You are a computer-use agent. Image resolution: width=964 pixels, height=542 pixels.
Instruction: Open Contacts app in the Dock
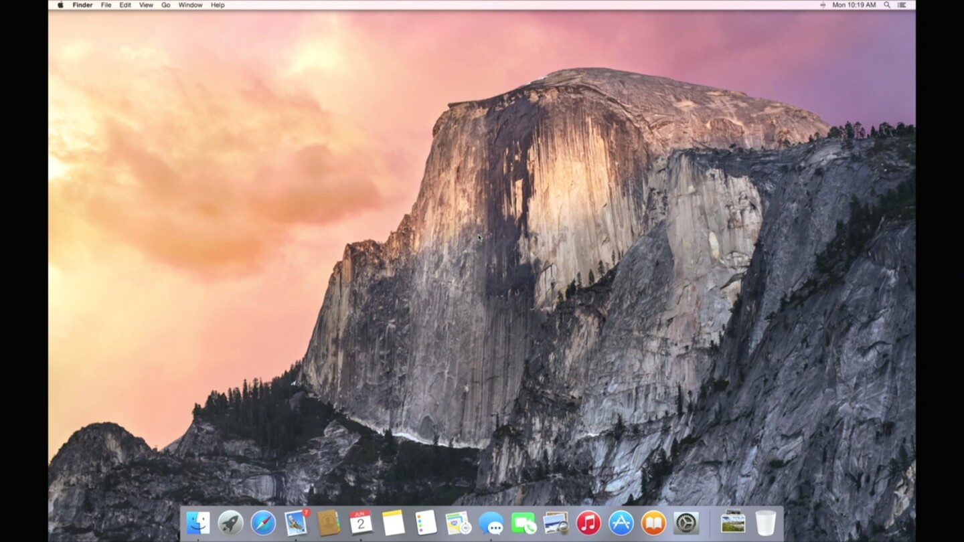tap(328, 523)
